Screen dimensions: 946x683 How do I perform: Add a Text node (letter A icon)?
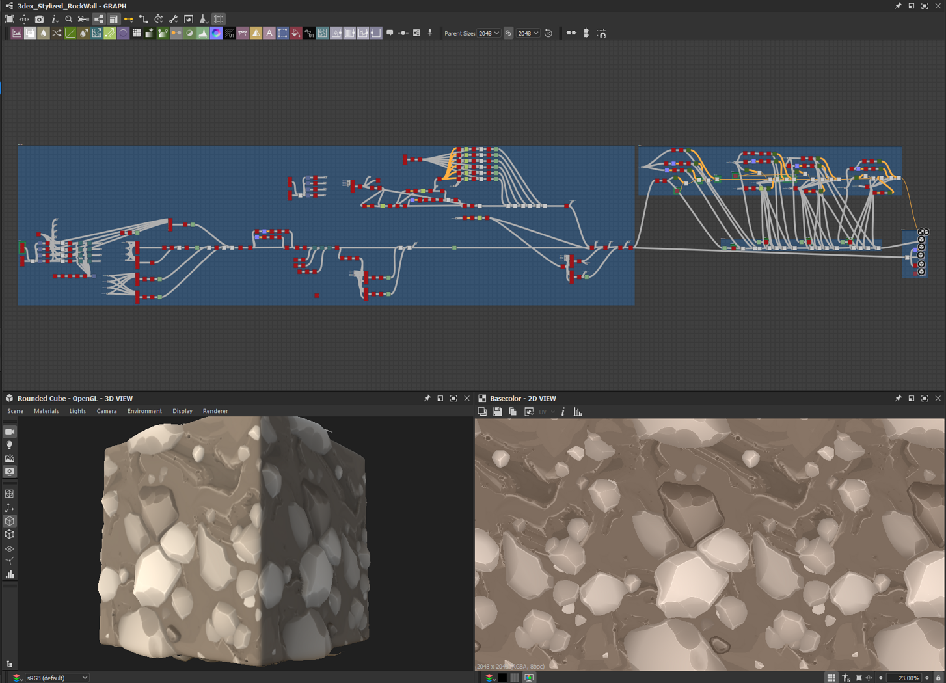269,33
